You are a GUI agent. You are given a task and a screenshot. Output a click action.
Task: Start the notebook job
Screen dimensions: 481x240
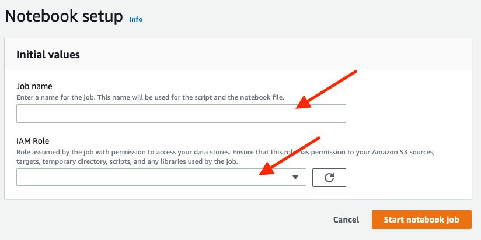[421, 220]
